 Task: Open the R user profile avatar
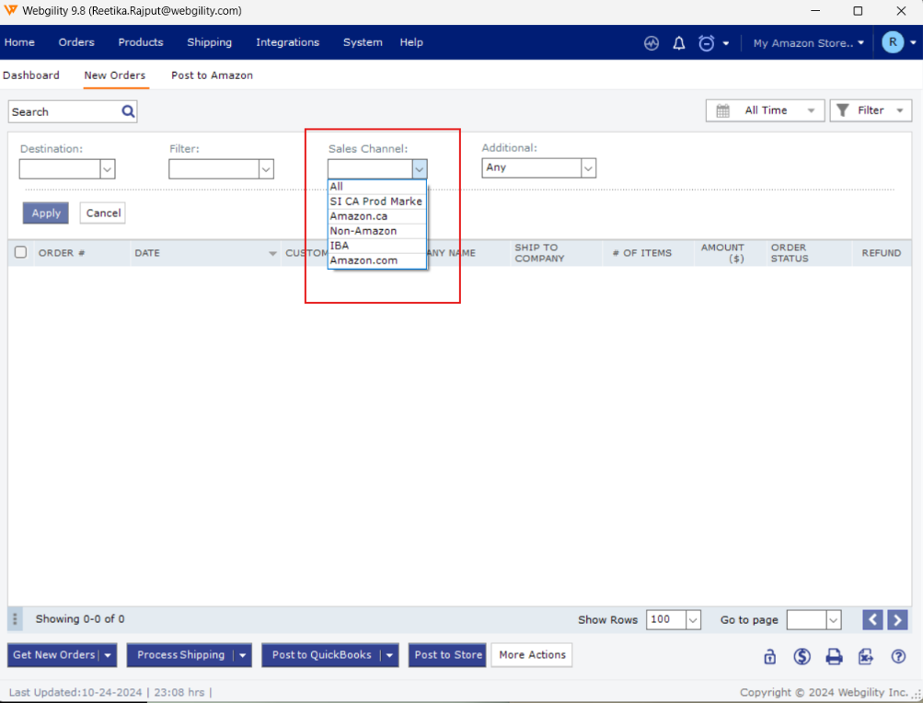(893, 41)
